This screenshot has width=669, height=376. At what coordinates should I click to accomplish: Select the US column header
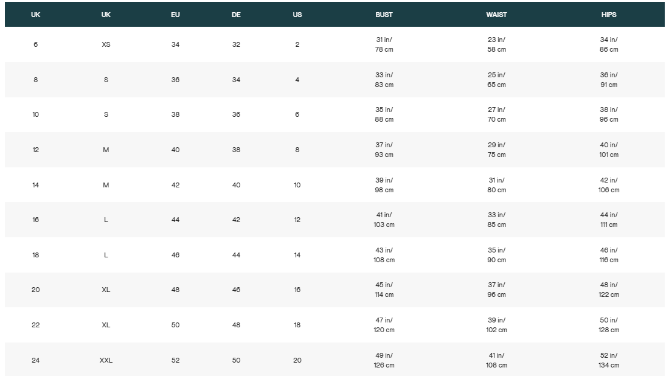(297, 15)
